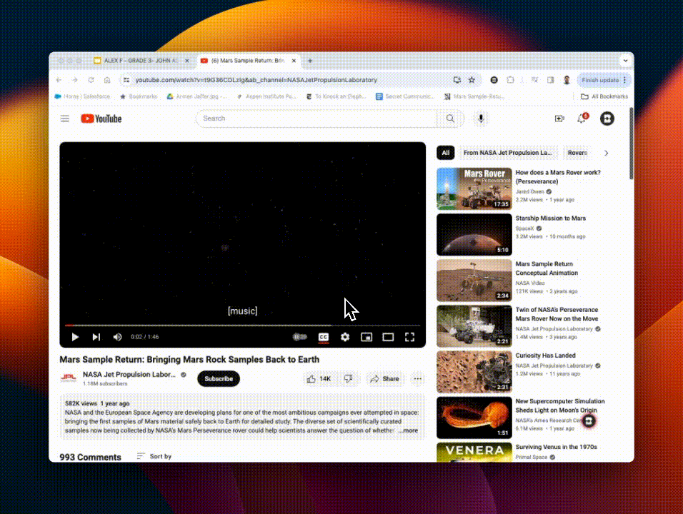Viewport: 683px width, 514px height.
Task: Click the voice search microphone icon
Action: tap(481, 119)
